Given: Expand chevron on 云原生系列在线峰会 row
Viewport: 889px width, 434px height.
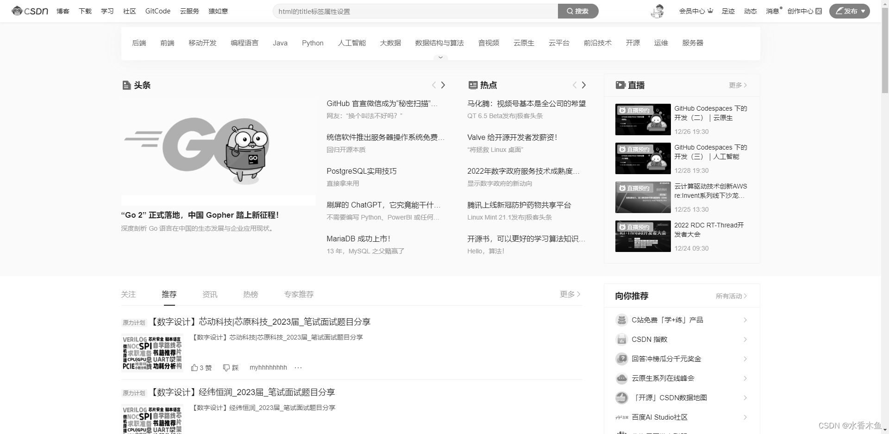Looking at the screenshot, I should click(745, 378).
